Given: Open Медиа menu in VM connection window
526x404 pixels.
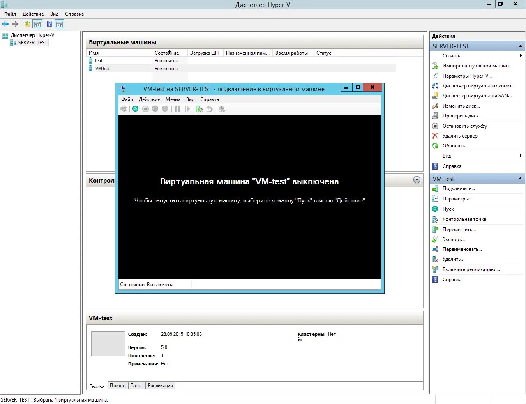Looking at the screenshot, I should coord(173,99).
